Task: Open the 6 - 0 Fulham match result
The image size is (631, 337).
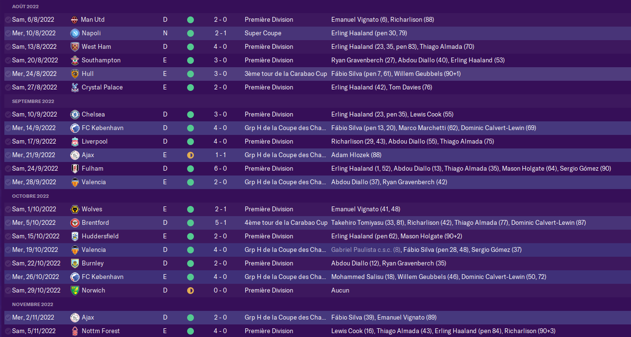Action: 220,169
